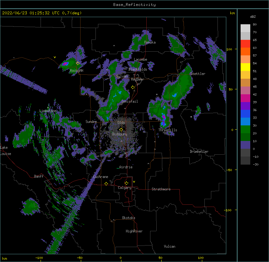Click the yellow v marker northeast of Calgary
269x262 pixels.
point(134,182)
